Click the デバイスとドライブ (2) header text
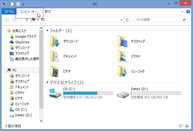The height and width of the screenshot is (131, 193). 66,82
